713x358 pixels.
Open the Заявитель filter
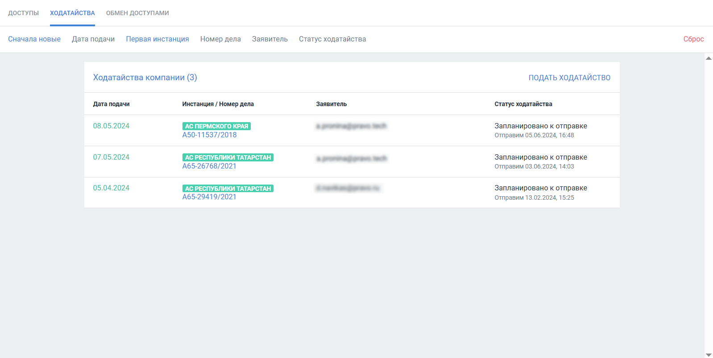pos(270,39)
